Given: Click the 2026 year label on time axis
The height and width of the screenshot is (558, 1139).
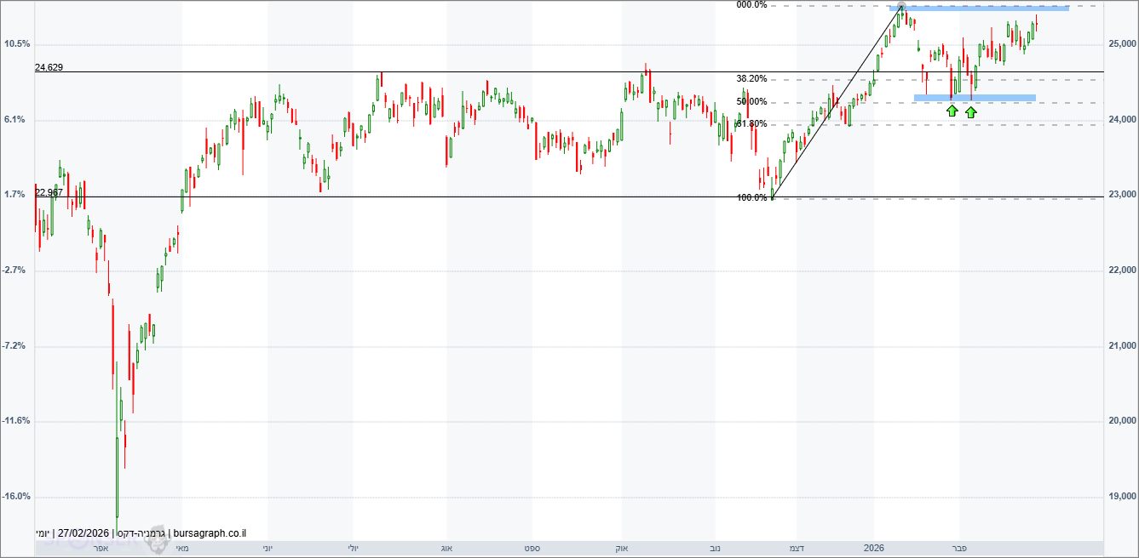Looking at the screenshot, I should [x=874, y=549].
